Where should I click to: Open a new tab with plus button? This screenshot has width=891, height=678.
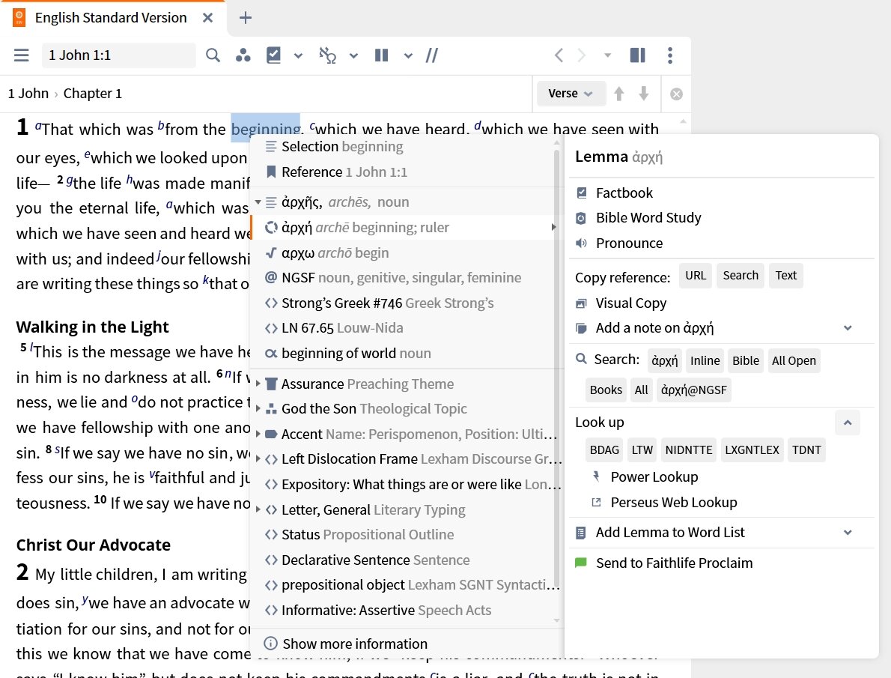click(x=245, y=18)
